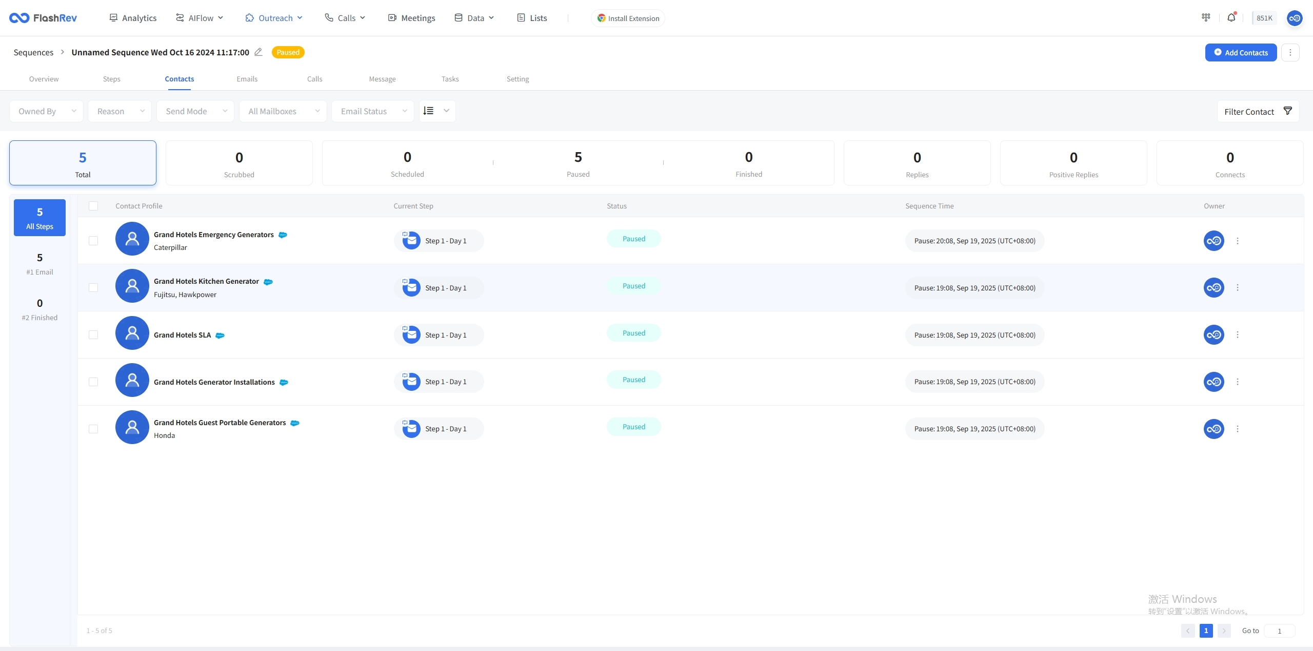
Task: Expand the Owned By dropdown
Action: click(x=46, y=111)
